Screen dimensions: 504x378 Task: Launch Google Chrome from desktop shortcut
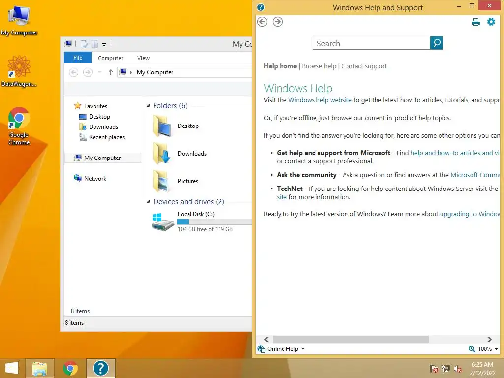(x=19, y=126)
